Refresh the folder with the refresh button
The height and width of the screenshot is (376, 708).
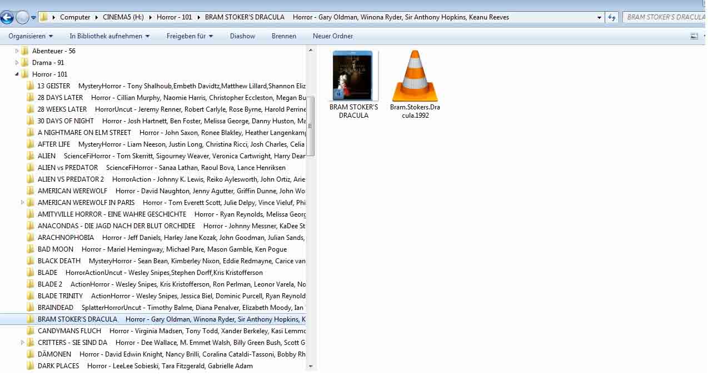click(x=612, y=17)
